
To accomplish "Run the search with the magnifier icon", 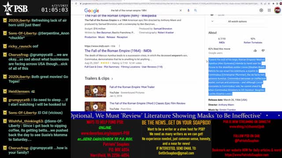I will (195, 11).
